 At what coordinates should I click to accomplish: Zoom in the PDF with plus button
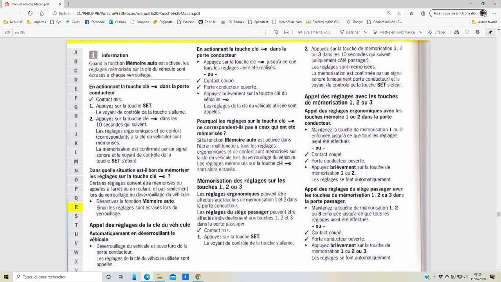265,32
